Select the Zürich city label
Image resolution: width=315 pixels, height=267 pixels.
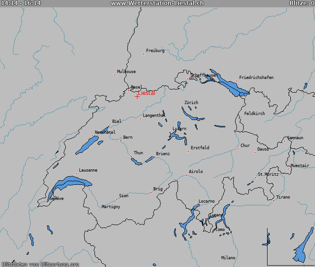click(191, 103)
